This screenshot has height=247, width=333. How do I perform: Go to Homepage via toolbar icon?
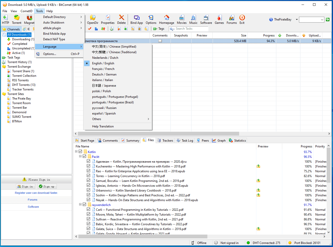coord(166,20)
